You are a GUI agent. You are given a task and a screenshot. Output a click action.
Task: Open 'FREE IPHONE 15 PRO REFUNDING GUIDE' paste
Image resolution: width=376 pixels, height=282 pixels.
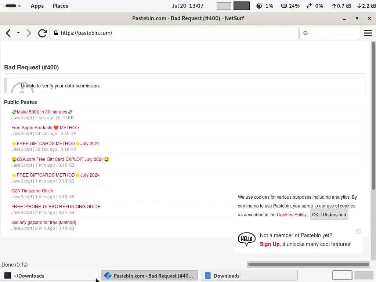56,207
